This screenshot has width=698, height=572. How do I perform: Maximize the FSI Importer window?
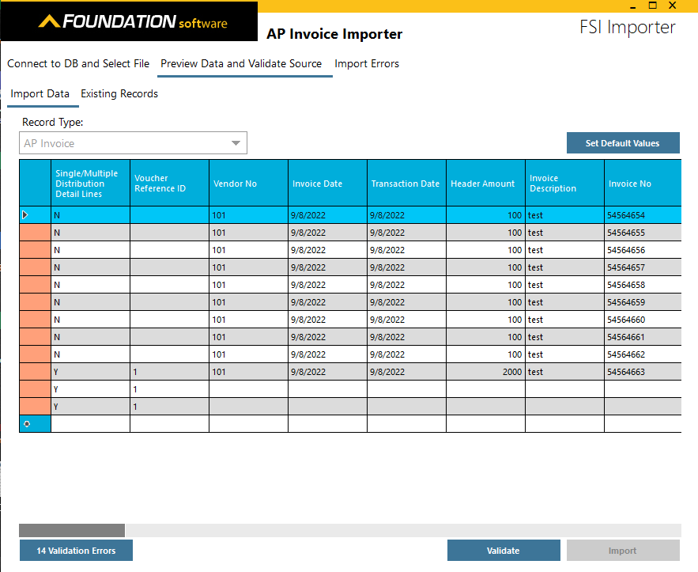pyautogui.click(x=653, y=6)
